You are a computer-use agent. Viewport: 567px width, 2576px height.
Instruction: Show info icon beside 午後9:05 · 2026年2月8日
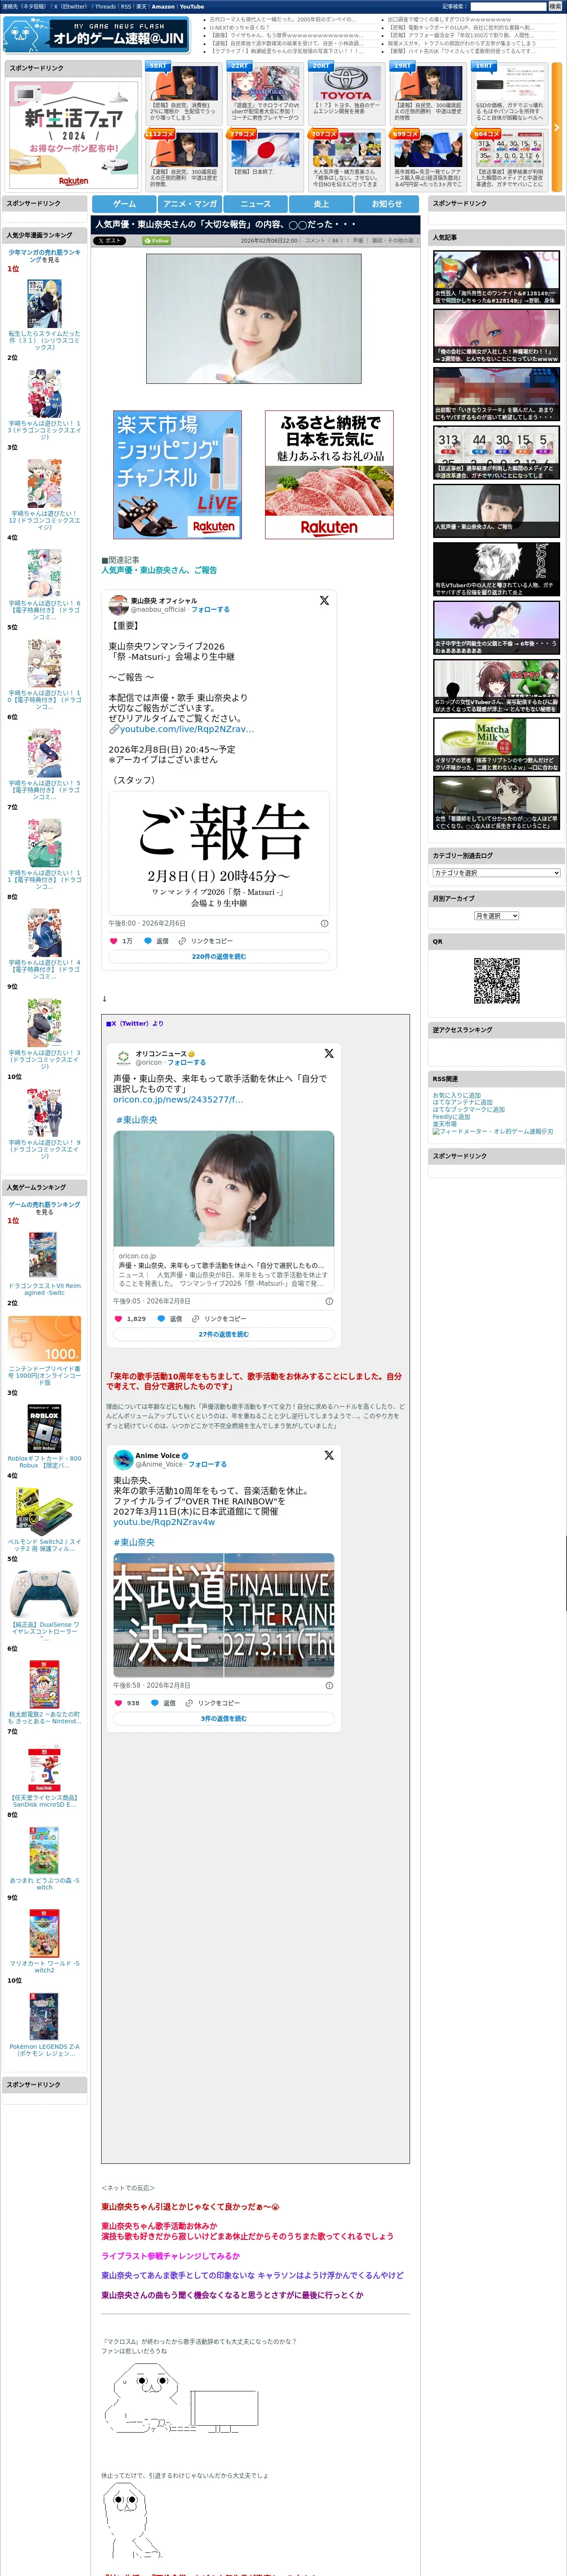coord(329,1301)
